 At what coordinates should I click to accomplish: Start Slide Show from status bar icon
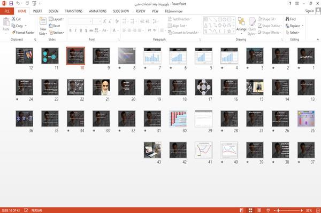(x=268, y=210)
